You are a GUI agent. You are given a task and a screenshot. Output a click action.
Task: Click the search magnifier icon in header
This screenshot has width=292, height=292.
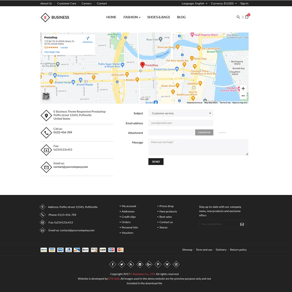[238, 17]
